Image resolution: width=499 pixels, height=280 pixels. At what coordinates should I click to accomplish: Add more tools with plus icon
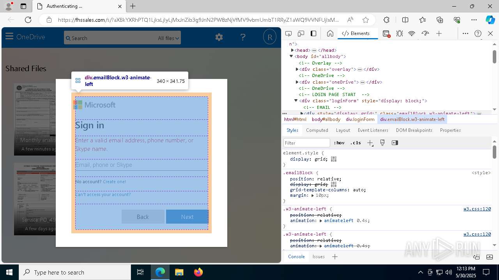point(439,33)
